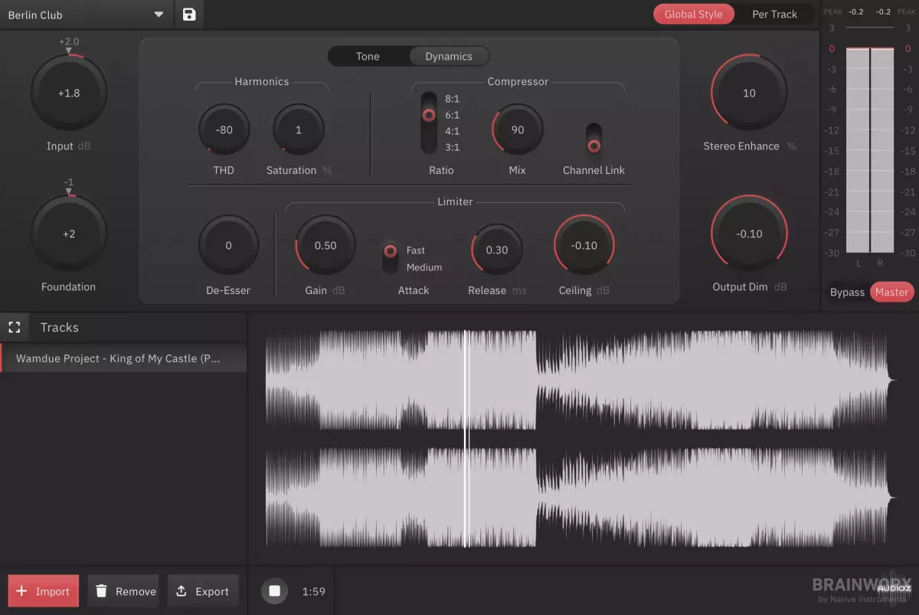Toggle the Channel Link switch
The height and width of the screenshot is (615, 919).
pos(594,139)
